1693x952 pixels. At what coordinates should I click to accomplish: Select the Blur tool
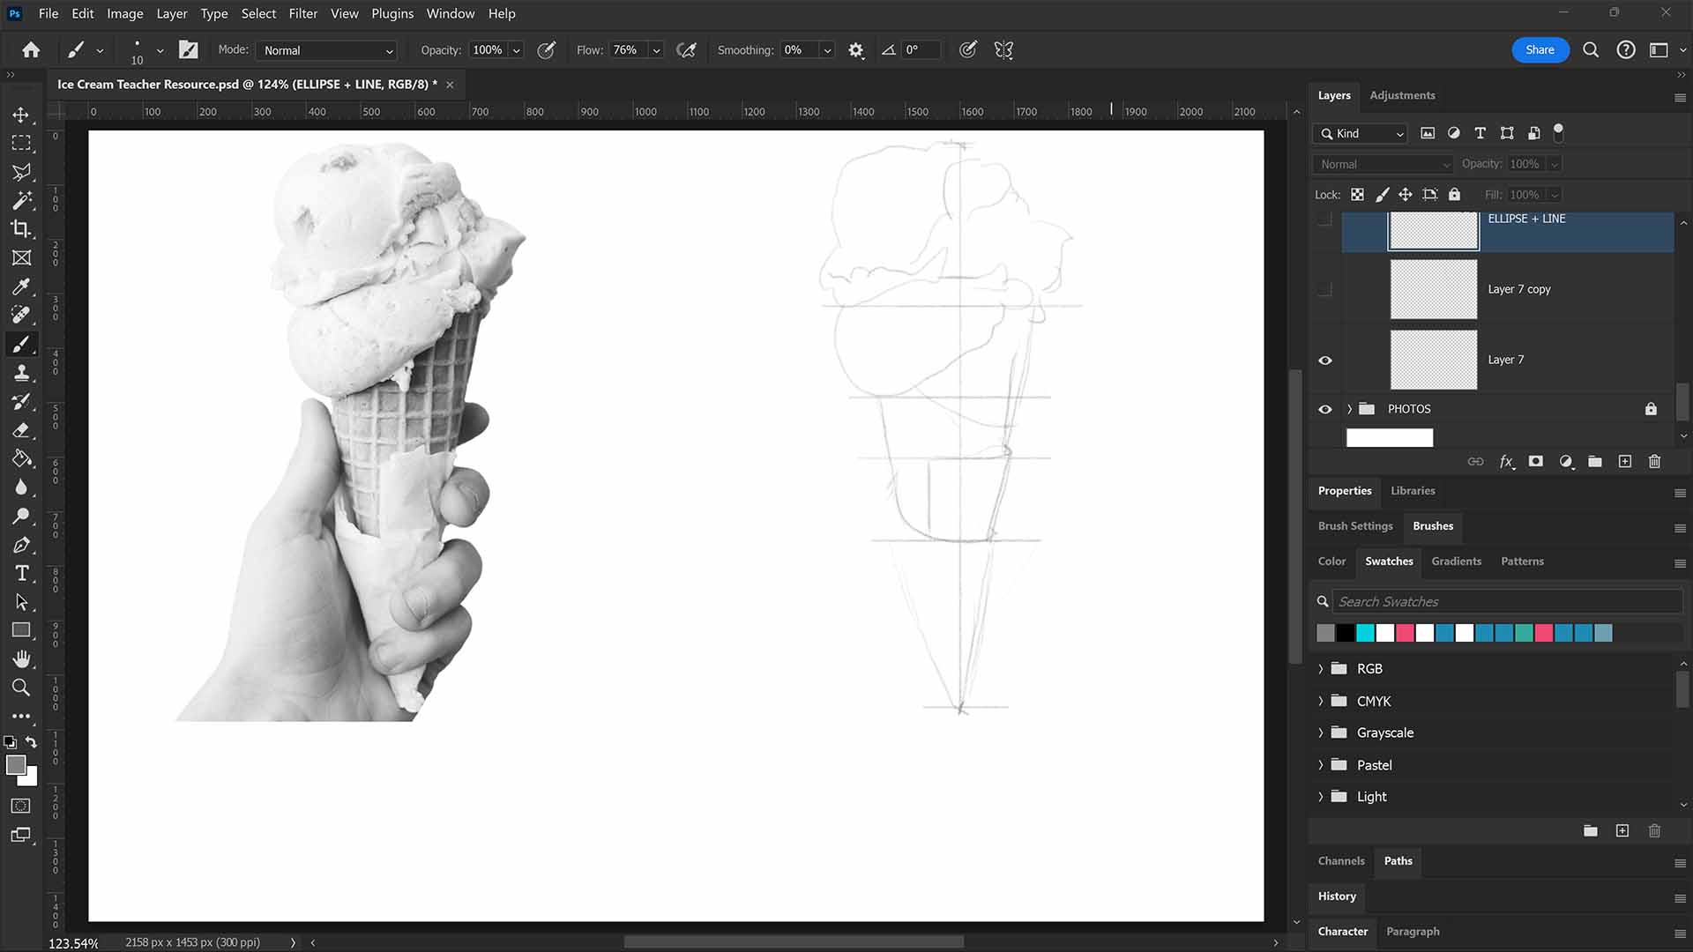pyautogui.click(x=21, y=487)
